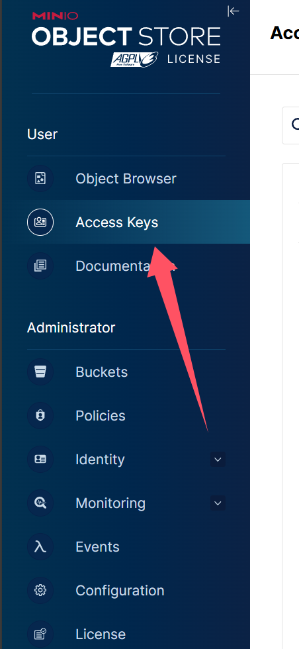This screenshot has width=299, height=649.
Task: Click the Identity card icon
Action: 40,459
